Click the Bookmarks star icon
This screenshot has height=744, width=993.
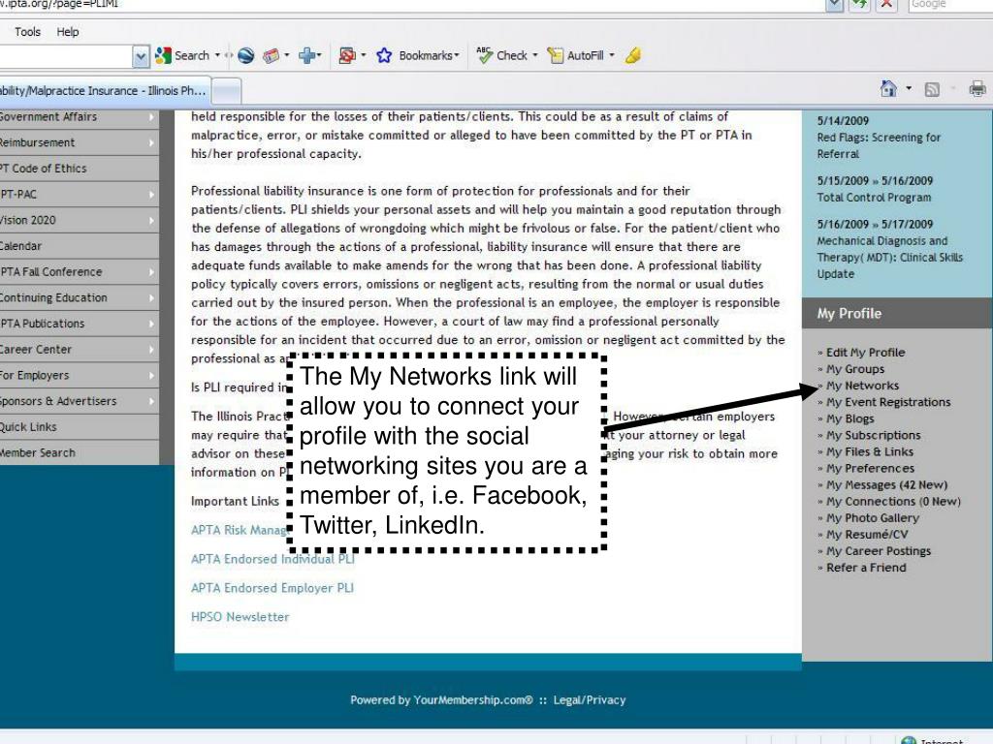[384, 55]
